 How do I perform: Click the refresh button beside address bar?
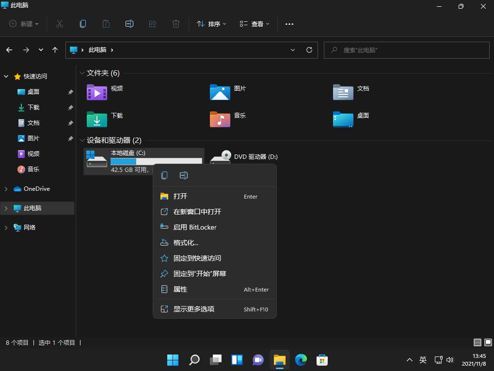(x=309, y=50)
